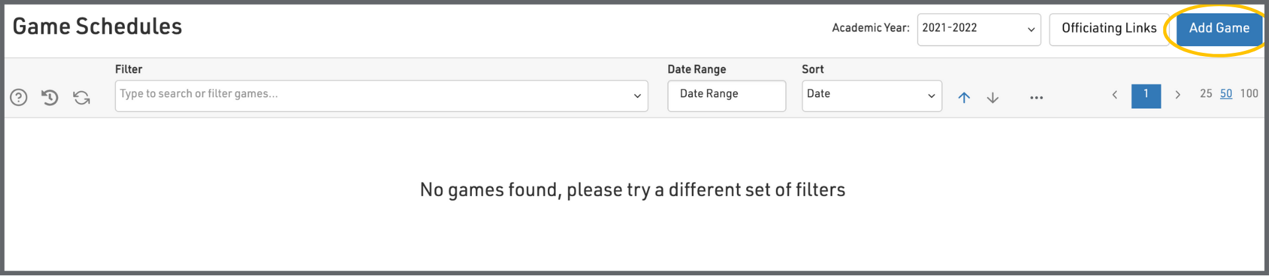Viewport: 1269px width, 276px height.
Task: Show 50 games per page
Action: click(x=1225, y=94)
